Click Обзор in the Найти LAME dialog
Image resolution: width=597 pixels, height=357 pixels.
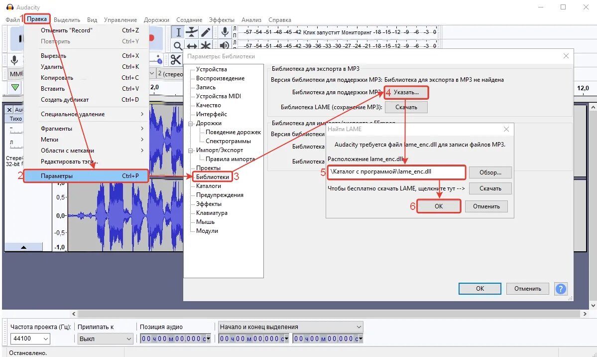tap(489, 172)
